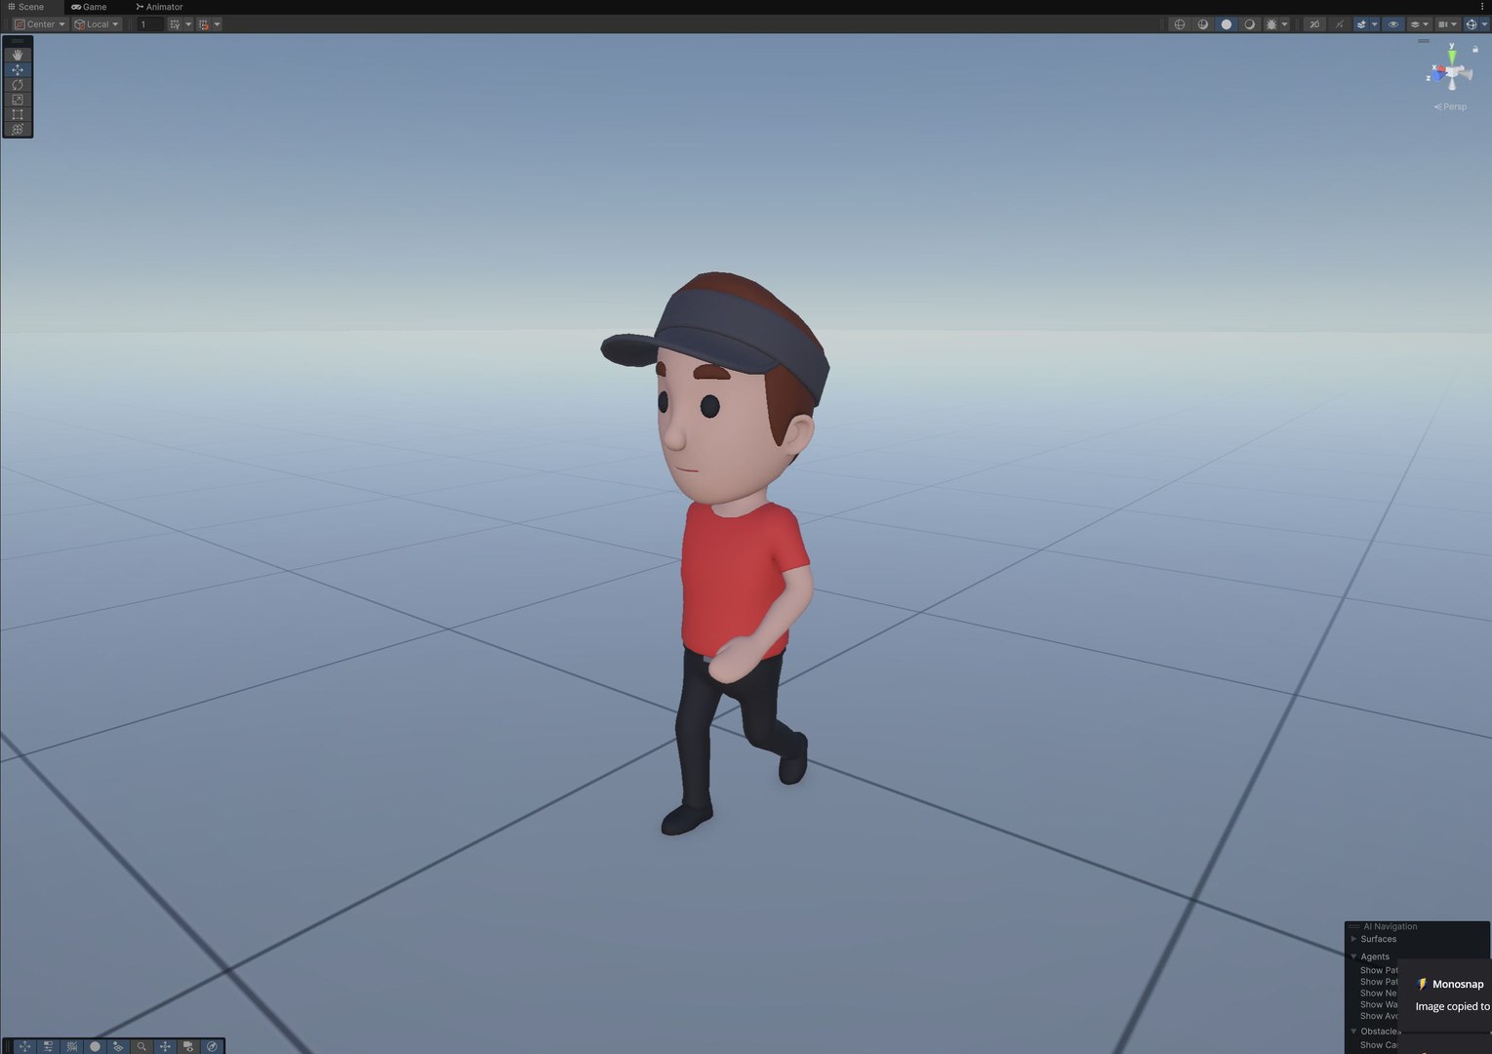The width and height of the screenshot is (1492, 1054).
Task: Open snap increment settings dropdown
Action: point(218,24)
